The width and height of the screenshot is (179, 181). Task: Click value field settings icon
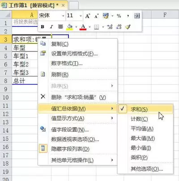click(43, 129)
